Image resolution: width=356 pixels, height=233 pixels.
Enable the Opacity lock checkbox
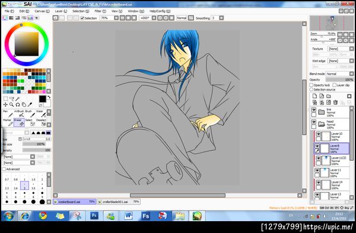(311, 85)
